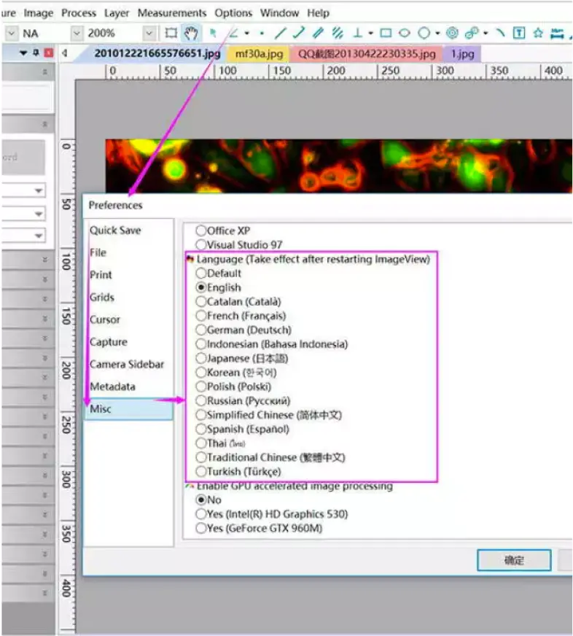
Task: Confirm preferences with the 确定 button
Action: point(514,561)
